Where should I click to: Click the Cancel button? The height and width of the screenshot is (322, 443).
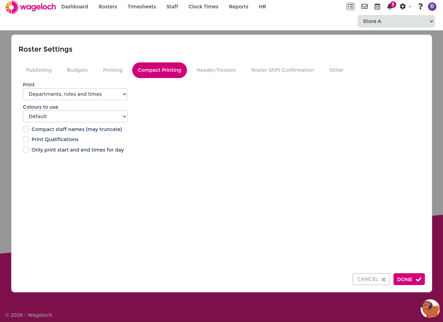coord(371,279)
